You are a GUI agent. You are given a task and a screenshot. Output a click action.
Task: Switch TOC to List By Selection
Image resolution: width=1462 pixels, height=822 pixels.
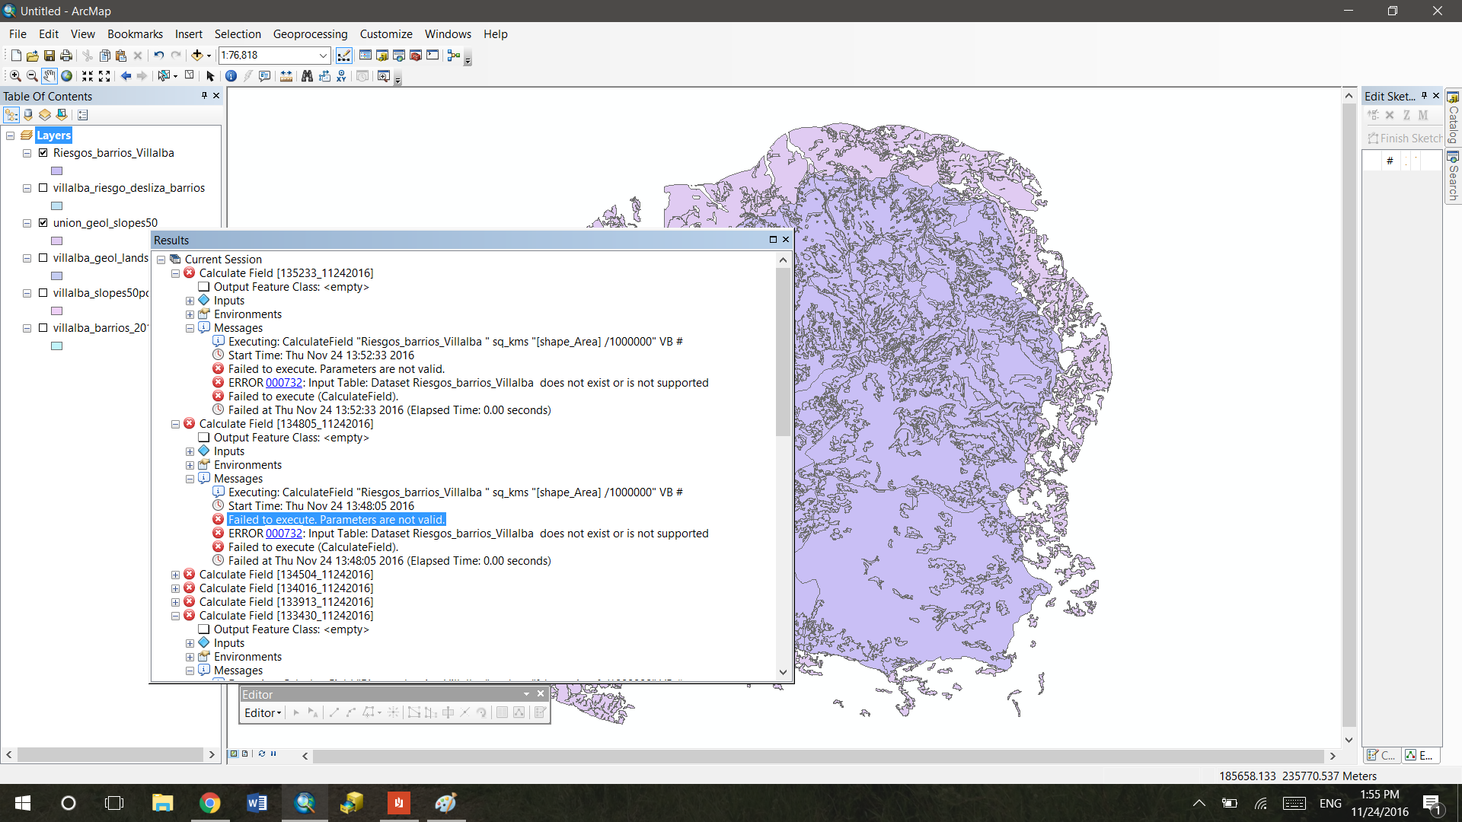point(62,115)
